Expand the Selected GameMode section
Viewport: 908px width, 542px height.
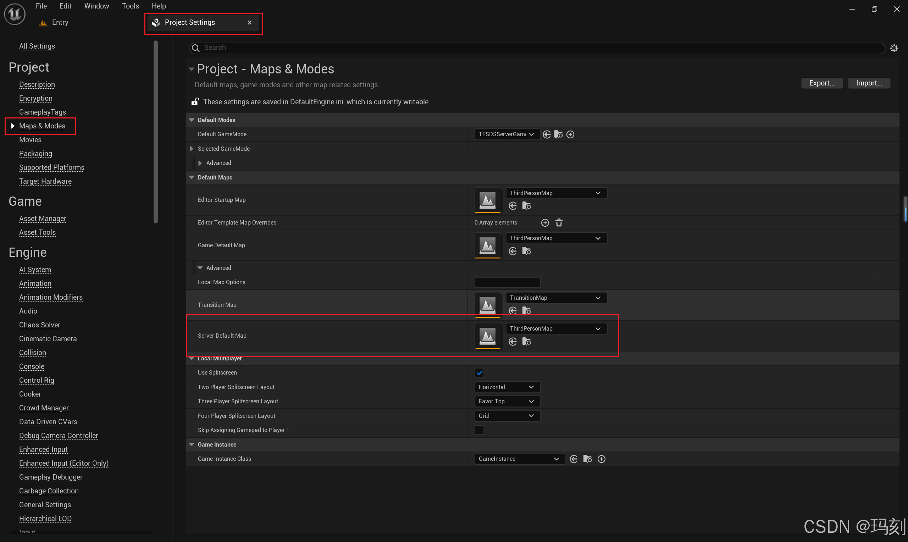click(x=191, y=149)
